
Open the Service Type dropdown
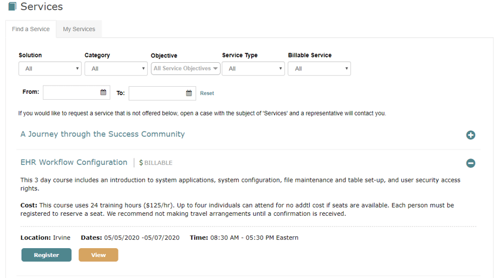[x=253, y=69]
